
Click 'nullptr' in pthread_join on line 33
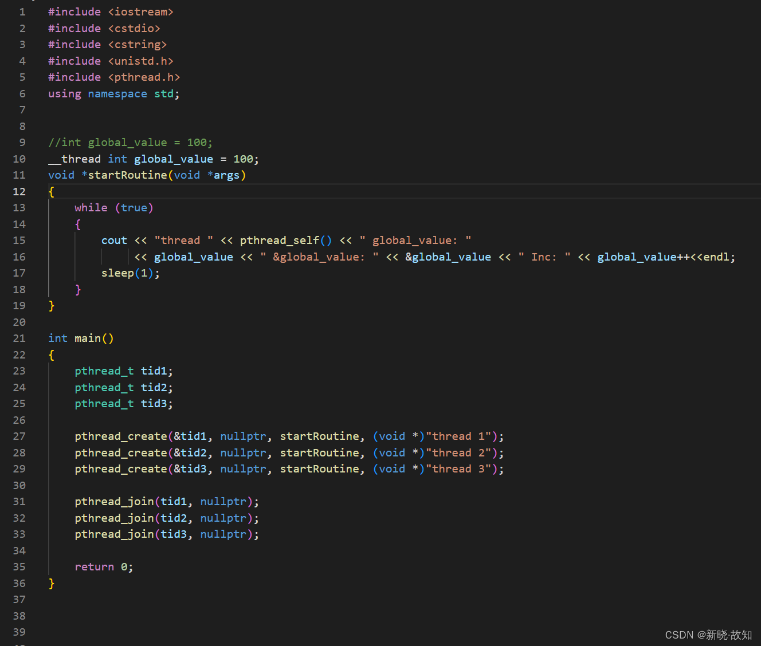[223, 534]
